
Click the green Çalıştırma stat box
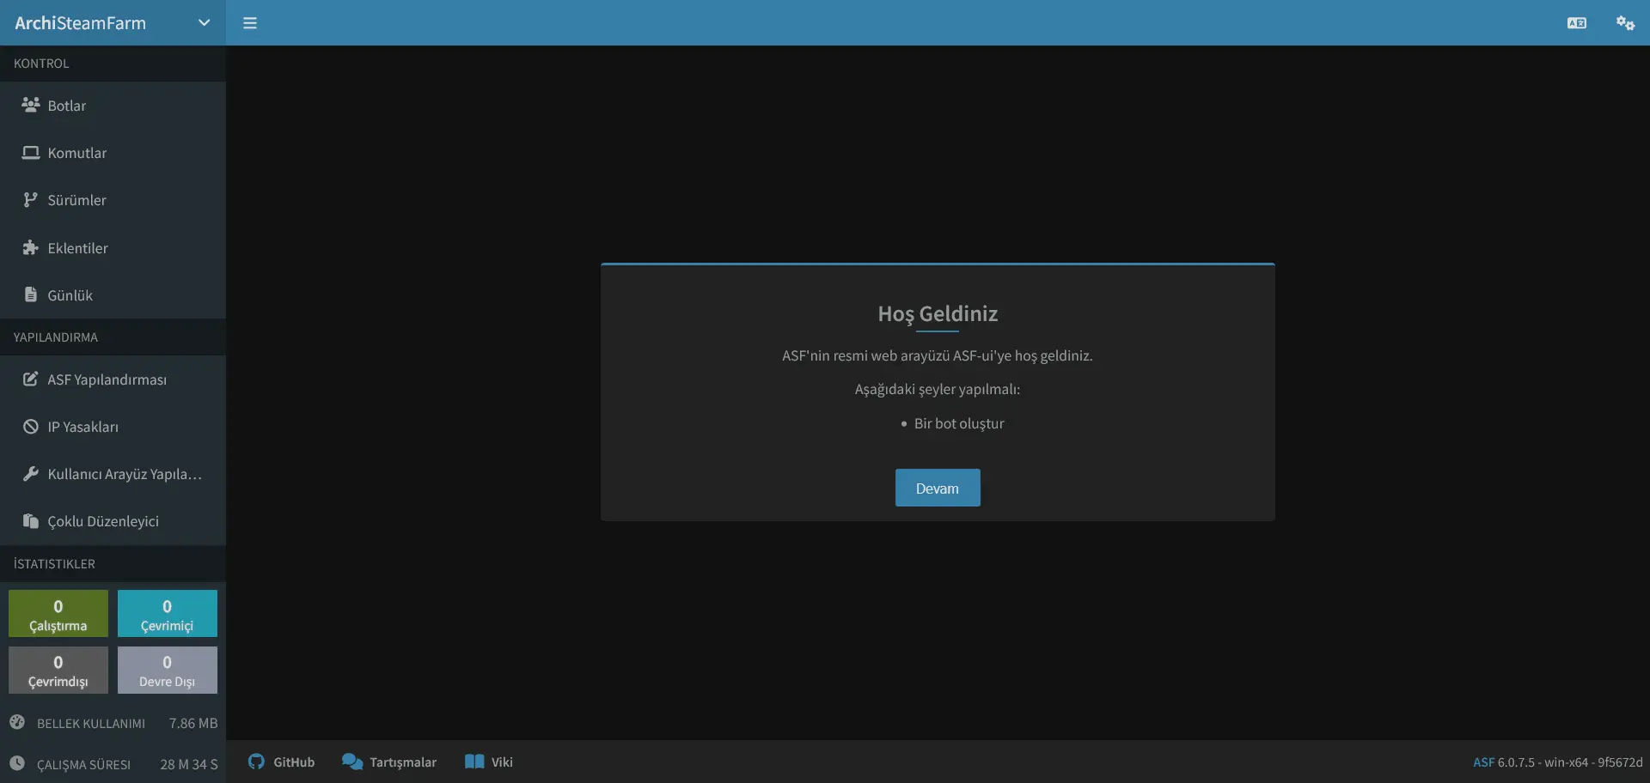pos(58,613)
